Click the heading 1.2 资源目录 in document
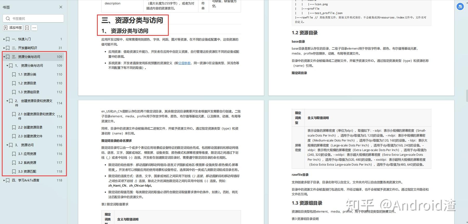The height and width of the screenshot is (224, 468). pyautogui.click(x=304, y=33)
